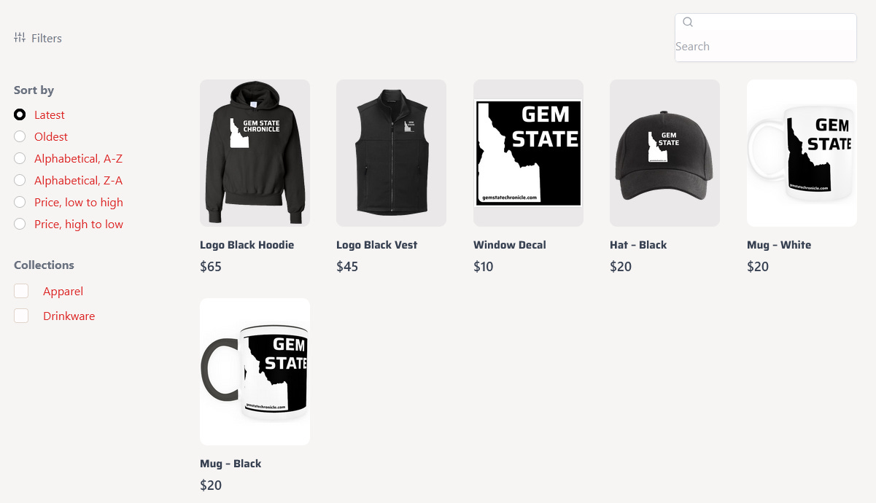876x503 pixels.
Task: Open the Logo Black Hoodie image
Action: (255, 153)
